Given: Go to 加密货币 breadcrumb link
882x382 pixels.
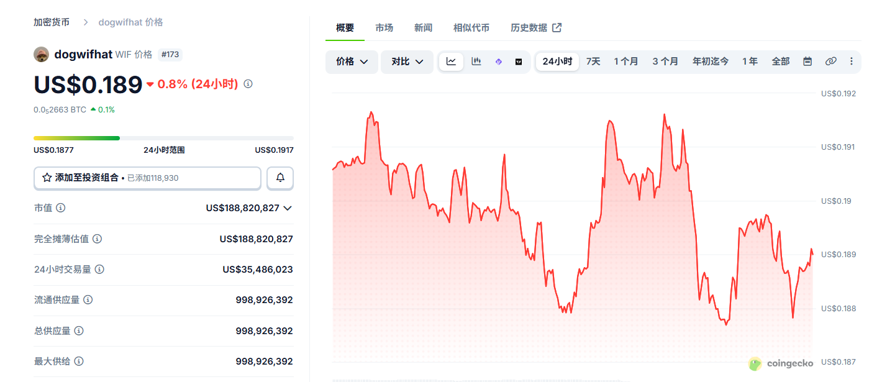Looking at the screenshot, I should point(52,22).
